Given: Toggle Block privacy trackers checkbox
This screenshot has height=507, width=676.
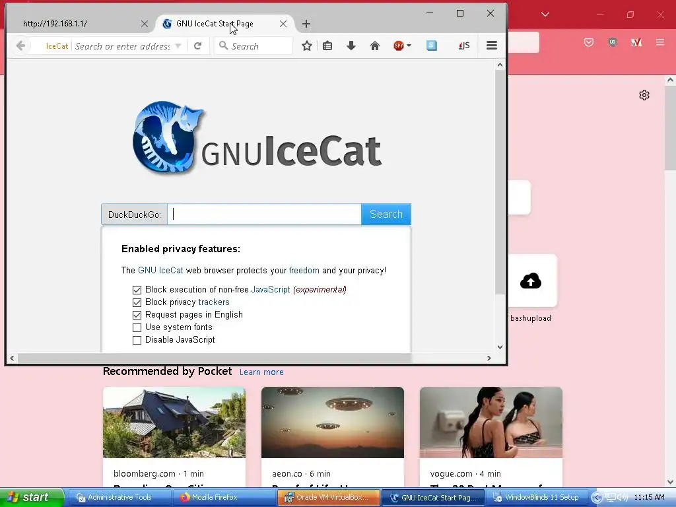Looking at the screenshot, I should [137, 302].
